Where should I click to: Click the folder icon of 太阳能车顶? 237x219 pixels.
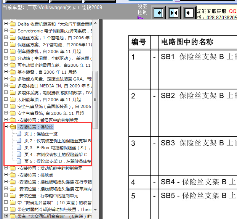(x=13, y=99)
